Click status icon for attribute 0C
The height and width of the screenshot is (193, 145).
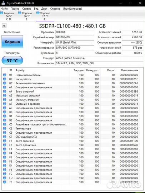click(x=5, y=83)
